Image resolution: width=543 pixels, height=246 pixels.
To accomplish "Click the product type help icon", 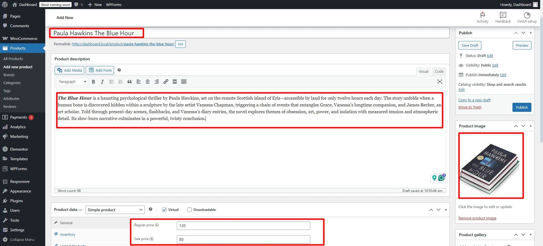I will 151,209.
